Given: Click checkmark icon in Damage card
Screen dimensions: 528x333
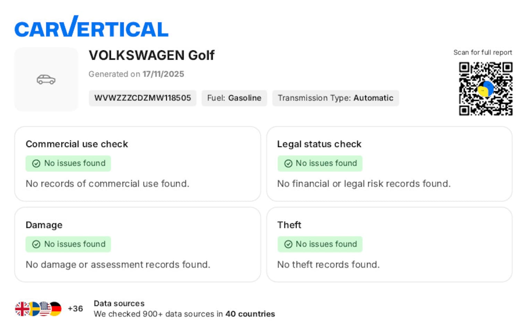Looking at the screenshot, I should tap(36, 244).
